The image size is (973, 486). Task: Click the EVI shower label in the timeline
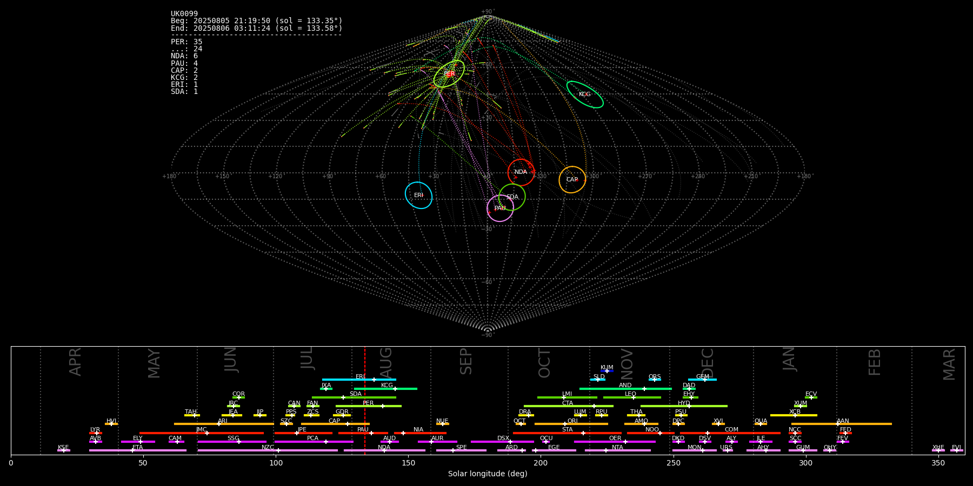point(956,448)
